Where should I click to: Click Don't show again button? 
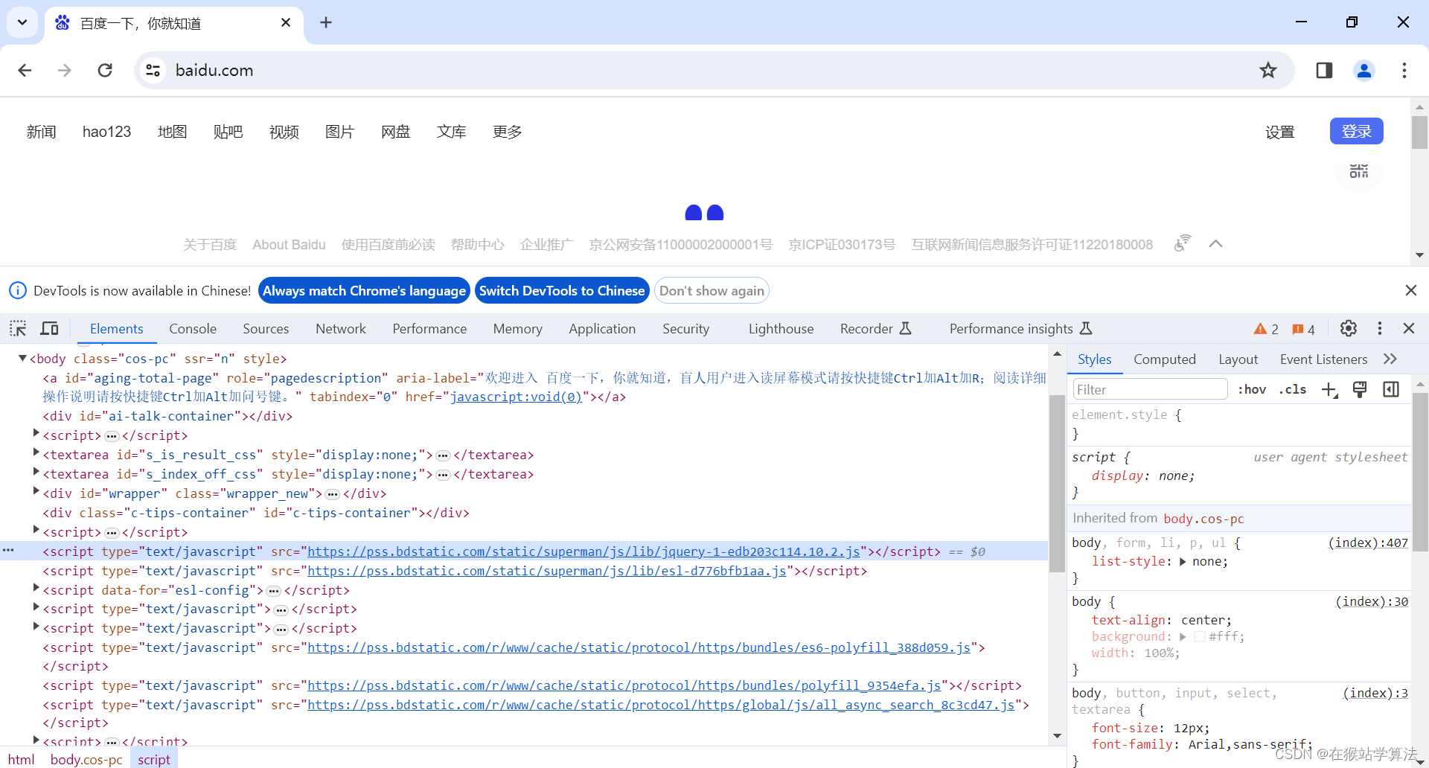coord(712,290)
